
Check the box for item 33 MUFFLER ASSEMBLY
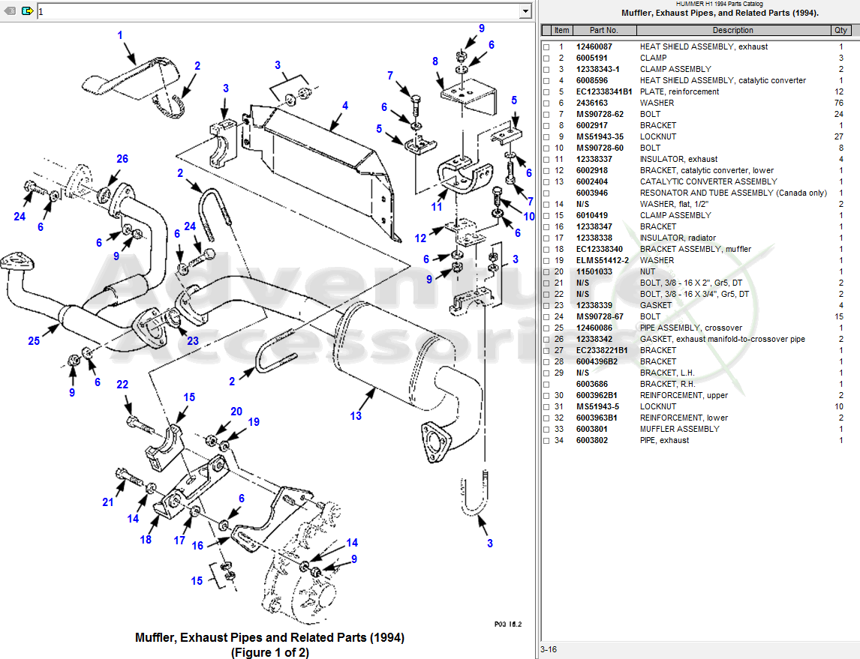tap(546, 429)
